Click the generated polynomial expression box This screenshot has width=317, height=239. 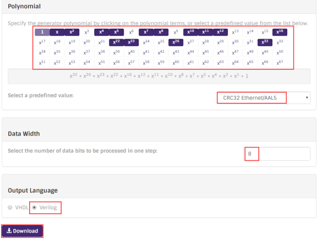159,77
